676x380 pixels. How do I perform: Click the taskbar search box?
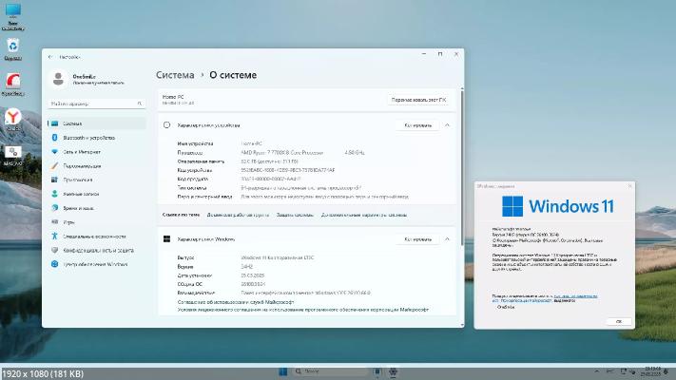point(331,371)
